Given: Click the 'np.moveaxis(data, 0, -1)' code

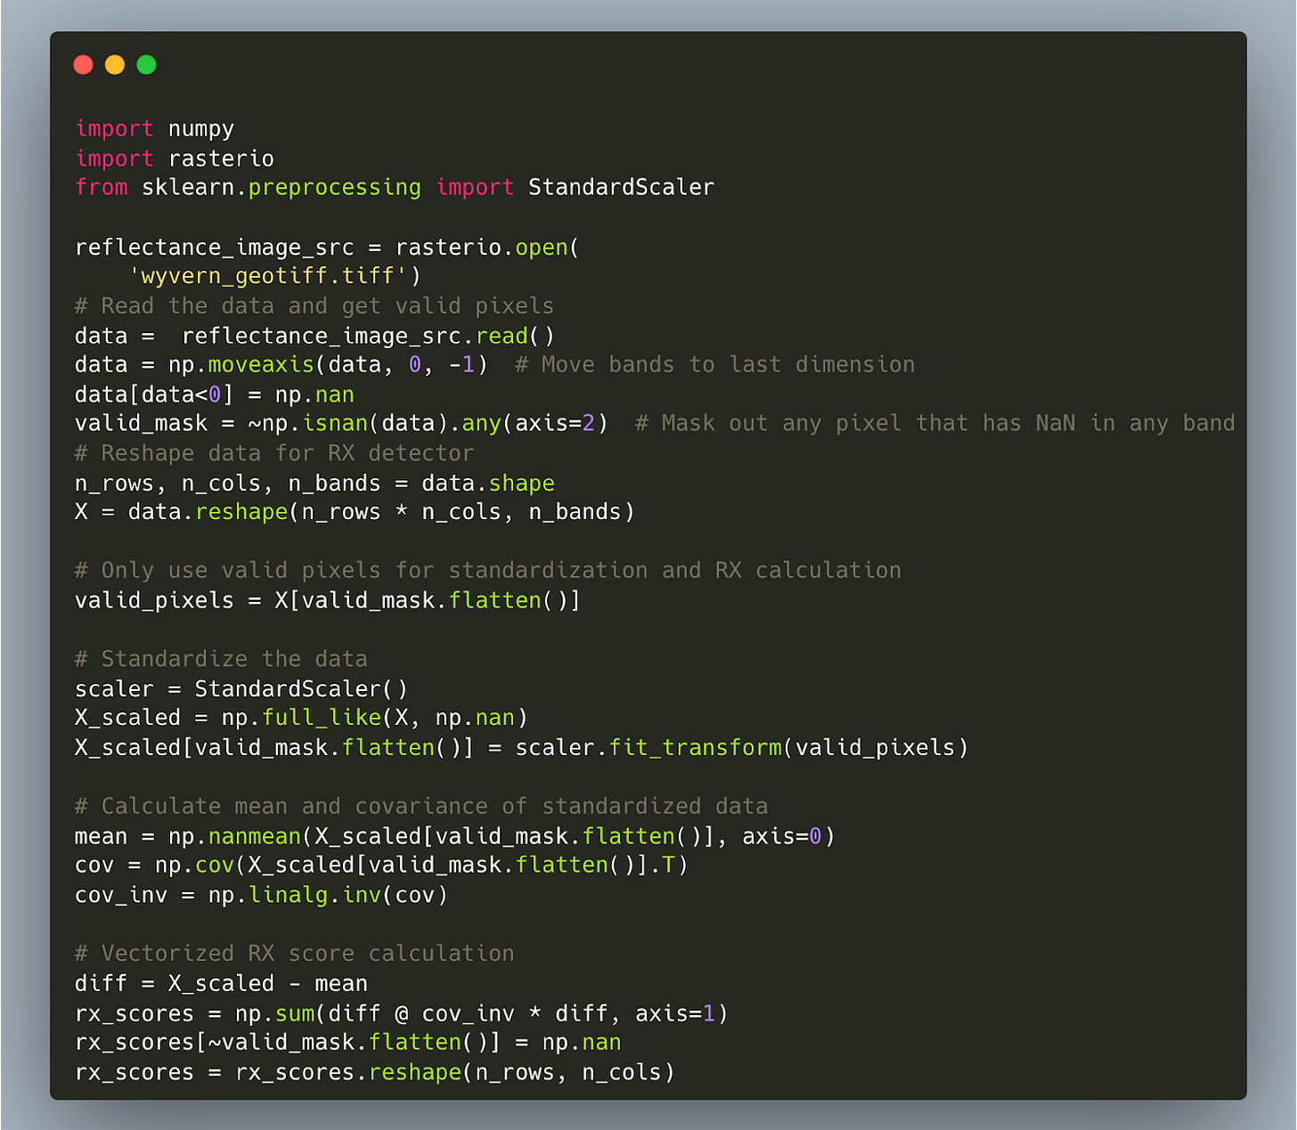Looking at the screenshot, I should tap(328, 365).
